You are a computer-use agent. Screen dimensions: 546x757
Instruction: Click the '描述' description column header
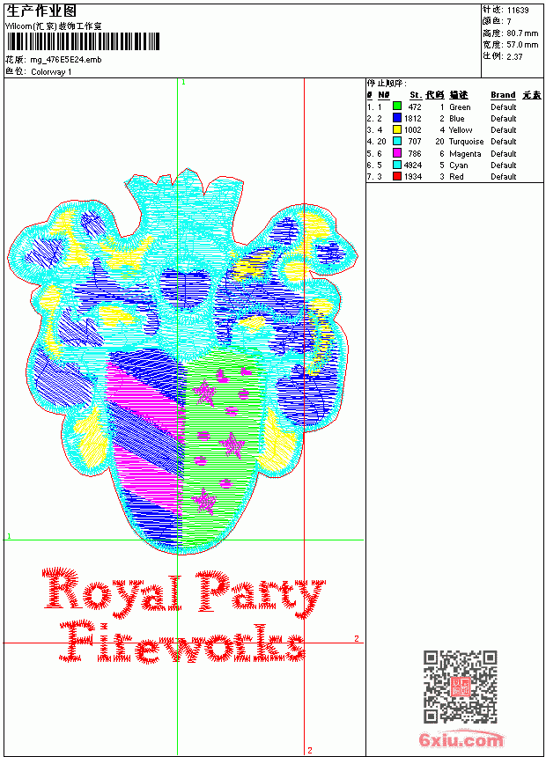(459, 95)
